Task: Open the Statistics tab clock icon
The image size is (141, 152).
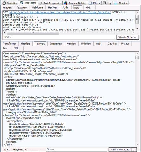Action: tap(4, 3)
